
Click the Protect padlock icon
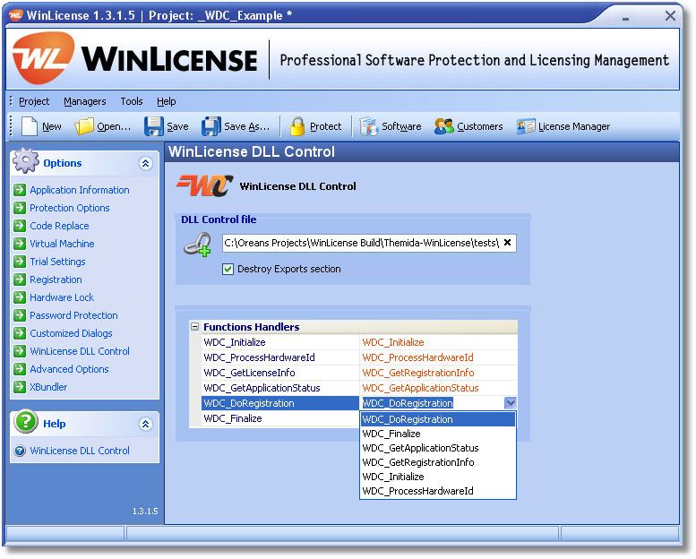pos(297,126)
